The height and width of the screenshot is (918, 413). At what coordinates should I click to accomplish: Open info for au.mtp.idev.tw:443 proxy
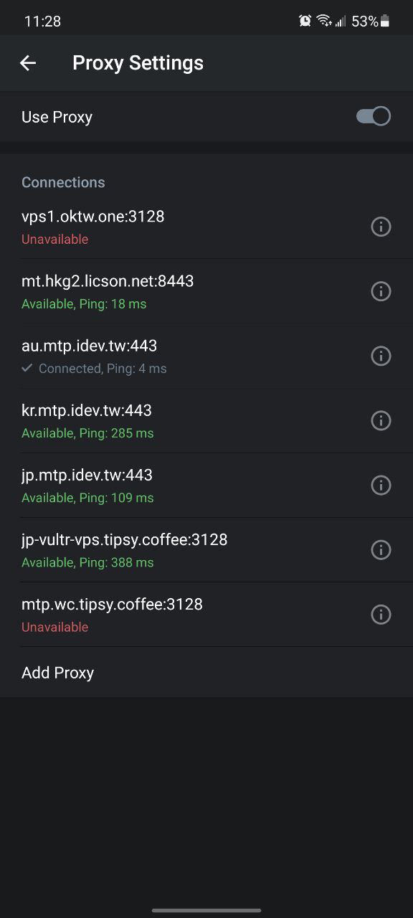tap(381, 356)
